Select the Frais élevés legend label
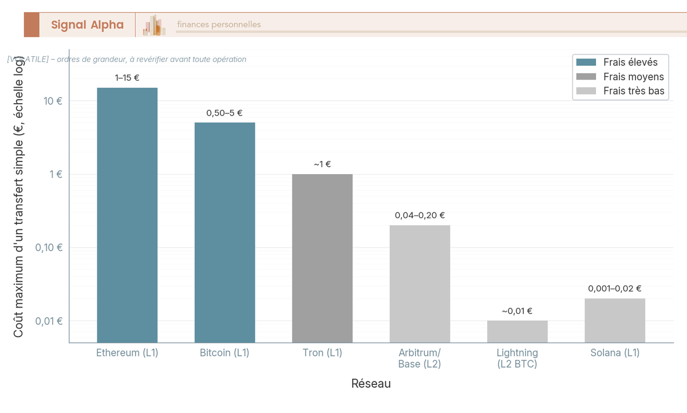Viewport: 687px width, 413px height. tap(630, 62)
